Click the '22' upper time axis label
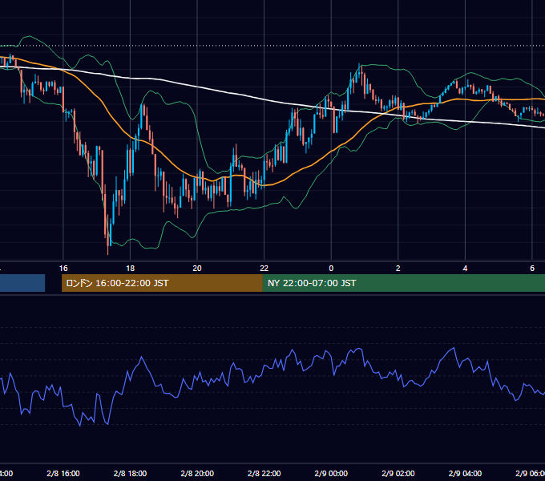The height and width of the screenshot is (481, 545). pos(264,269)
